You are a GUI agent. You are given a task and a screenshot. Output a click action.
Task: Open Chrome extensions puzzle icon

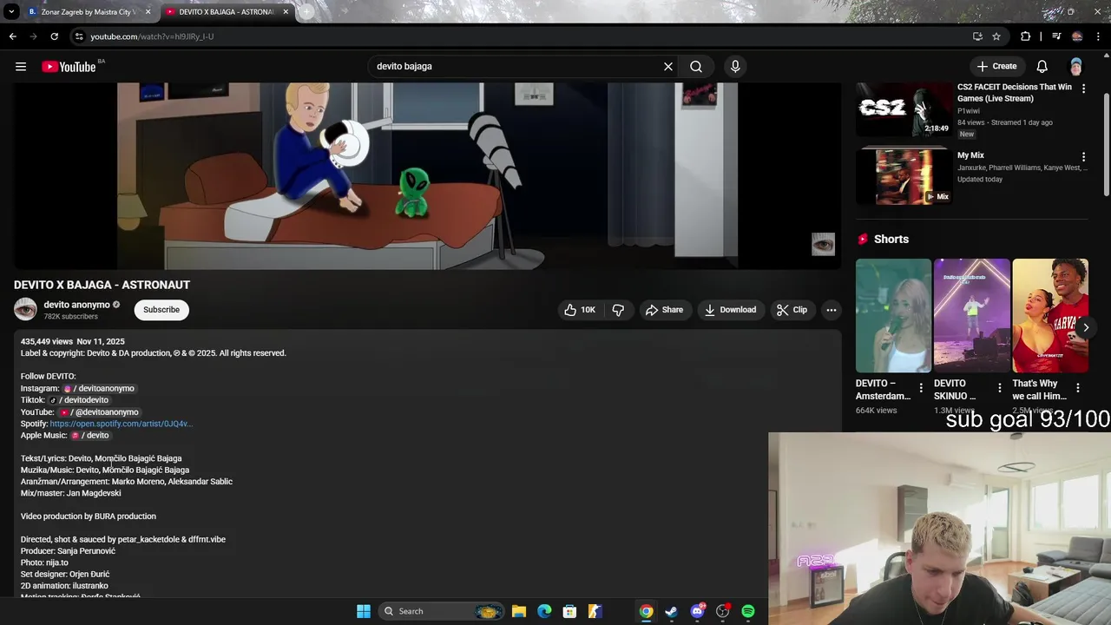tap(1026, 36)
